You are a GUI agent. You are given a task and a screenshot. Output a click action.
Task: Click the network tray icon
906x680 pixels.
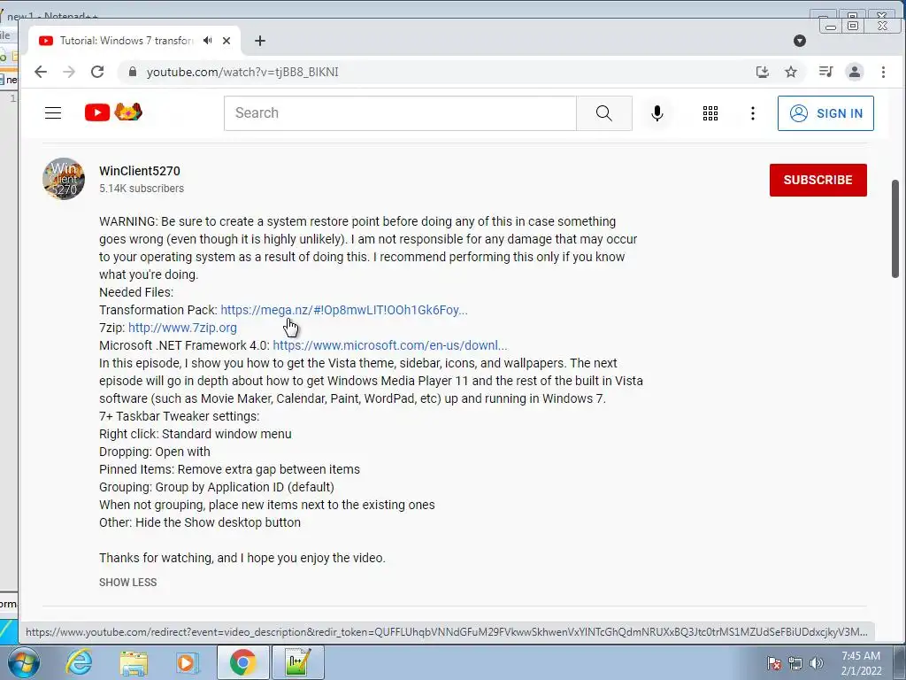point(795,663)
